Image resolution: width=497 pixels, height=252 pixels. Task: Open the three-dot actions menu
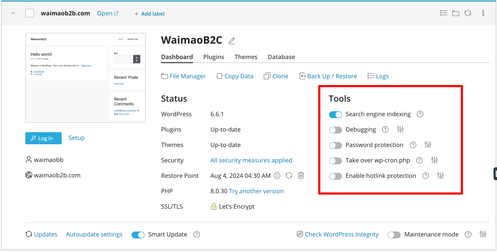coord(483,13)
